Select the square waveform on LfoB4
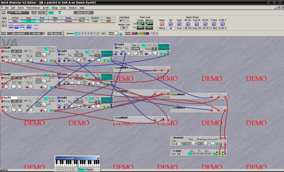 [x=155, y=45]
